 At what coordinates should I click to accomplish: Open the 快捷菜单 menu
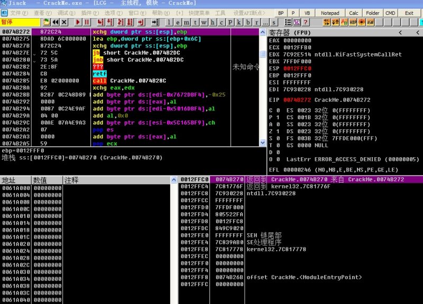(199, 13)
